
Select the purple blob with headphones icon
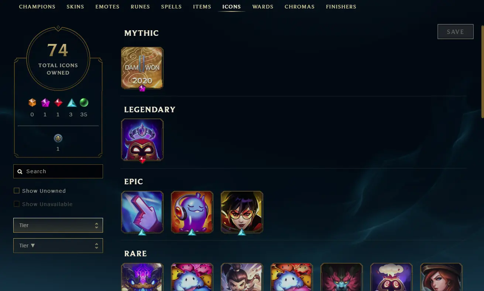192,212
